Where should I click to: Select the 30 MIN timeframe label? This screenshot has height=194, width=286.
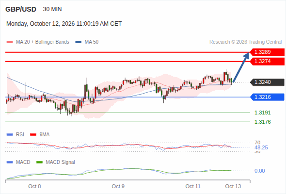(x=52, y=9)
